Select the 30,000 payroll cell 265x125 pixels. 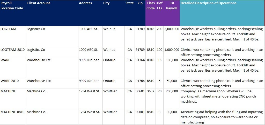tap(172, 117)
